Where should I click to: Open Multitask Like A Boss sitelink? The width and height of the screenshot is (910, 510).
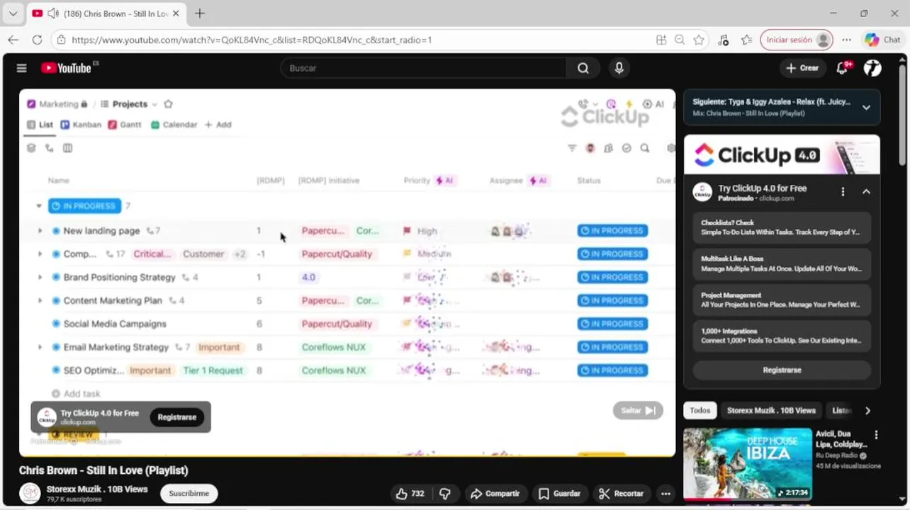(782, 263)
